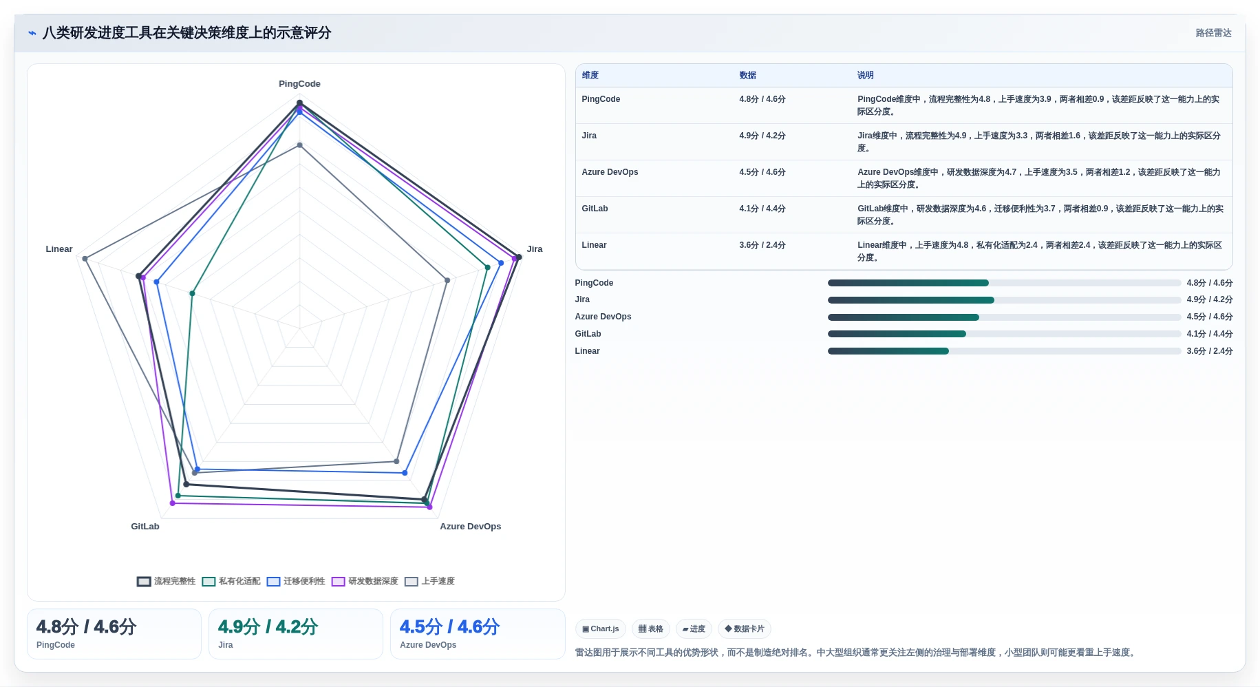Select the Linear table row name
Viewport: 1260px width, 687px height.
point(594,245)
